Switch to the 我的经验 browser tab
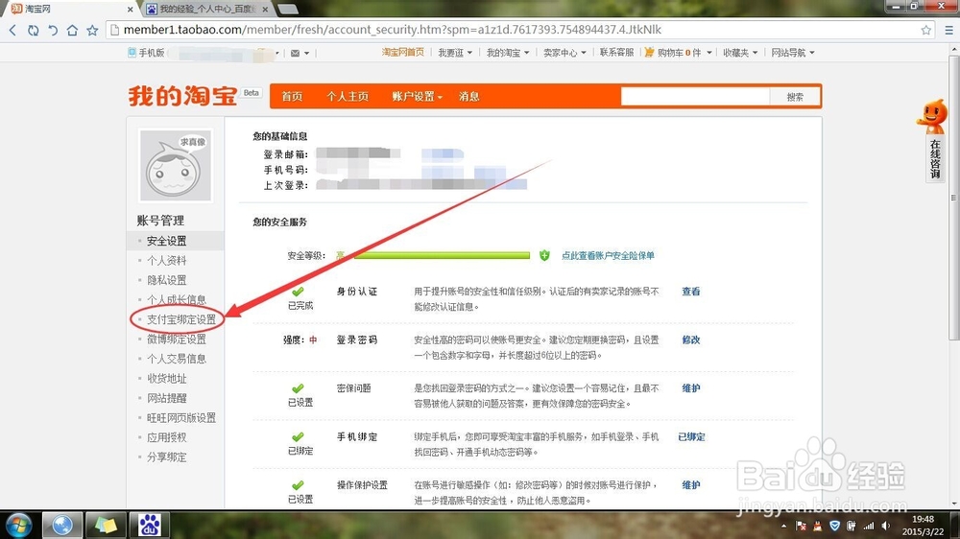 pos(208,10)
